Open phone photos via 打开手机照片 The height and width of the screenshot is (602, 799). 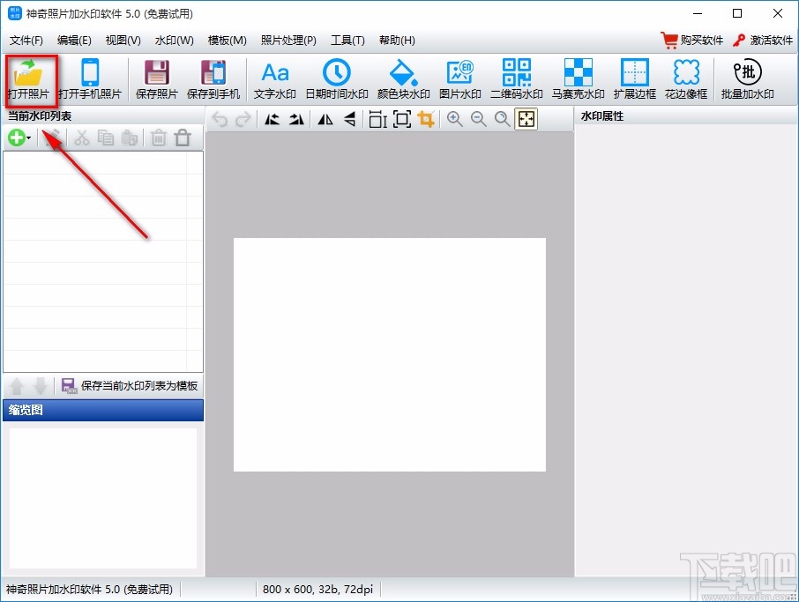(90, 79)
